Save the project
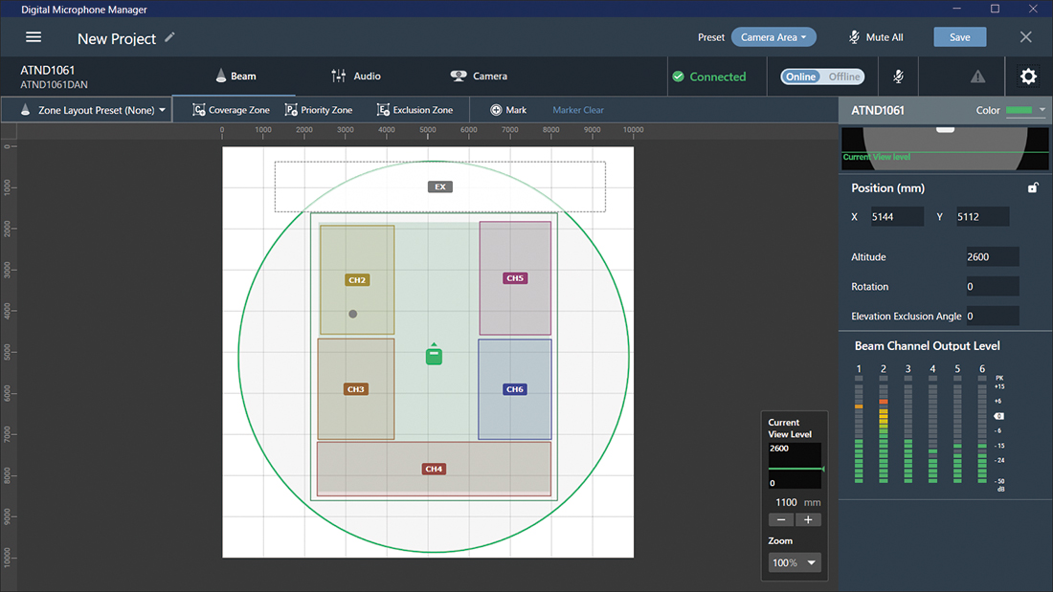1053x592 pixels. click(959, 37)
